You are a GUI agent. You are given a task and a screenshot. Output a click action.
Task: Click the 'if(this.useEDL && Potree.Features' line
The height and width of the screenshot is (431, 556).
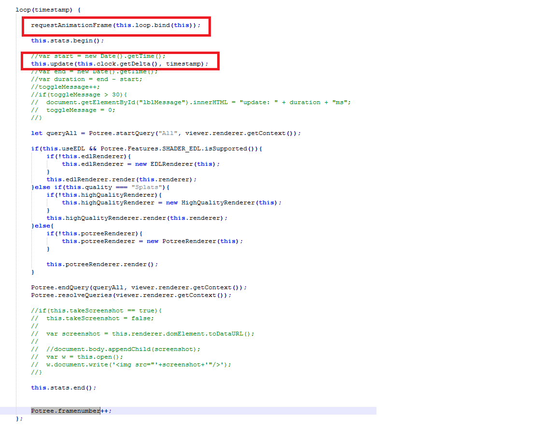point(146,149)
